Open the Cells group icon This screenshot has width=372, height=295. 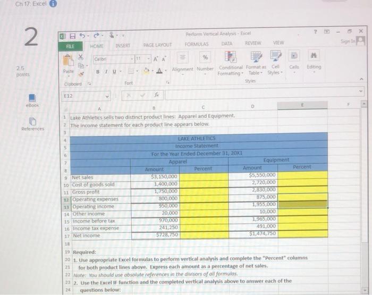pos(294,56)
